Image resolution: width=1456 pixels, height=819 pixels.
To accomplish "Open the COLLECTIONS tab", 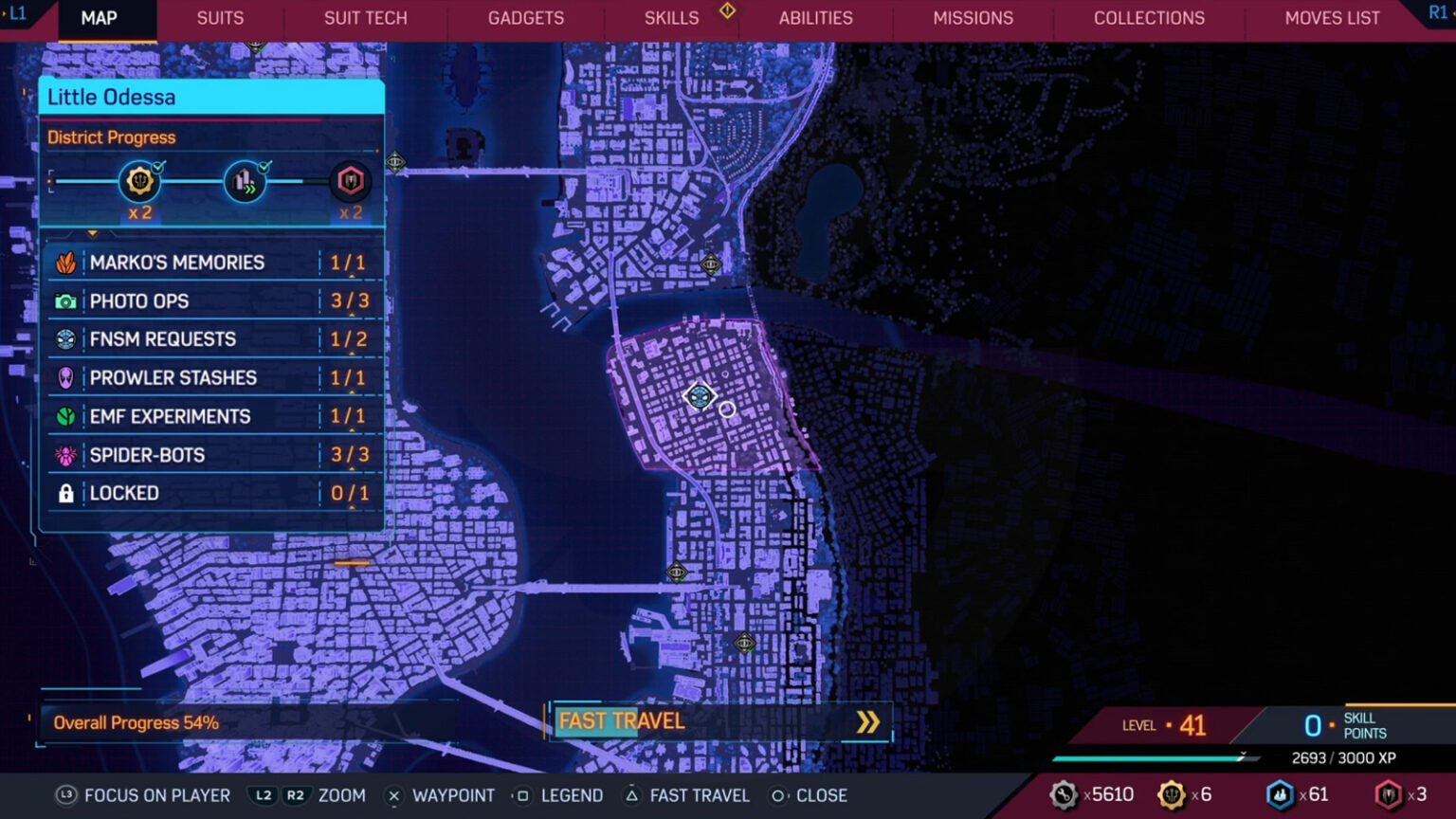I will (1149, 18).
